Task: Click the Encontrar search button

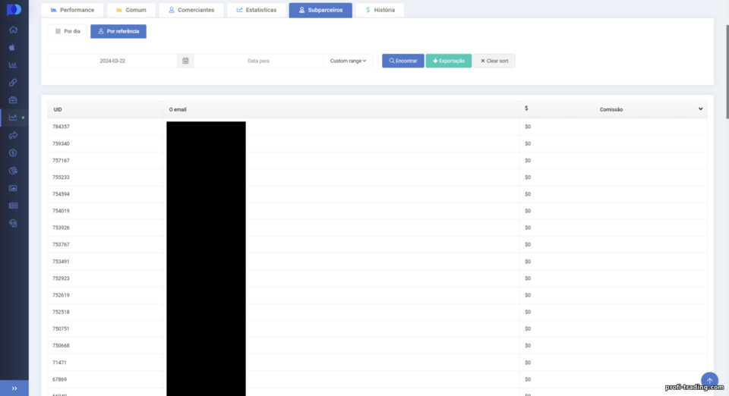Action: pos(403,61)
